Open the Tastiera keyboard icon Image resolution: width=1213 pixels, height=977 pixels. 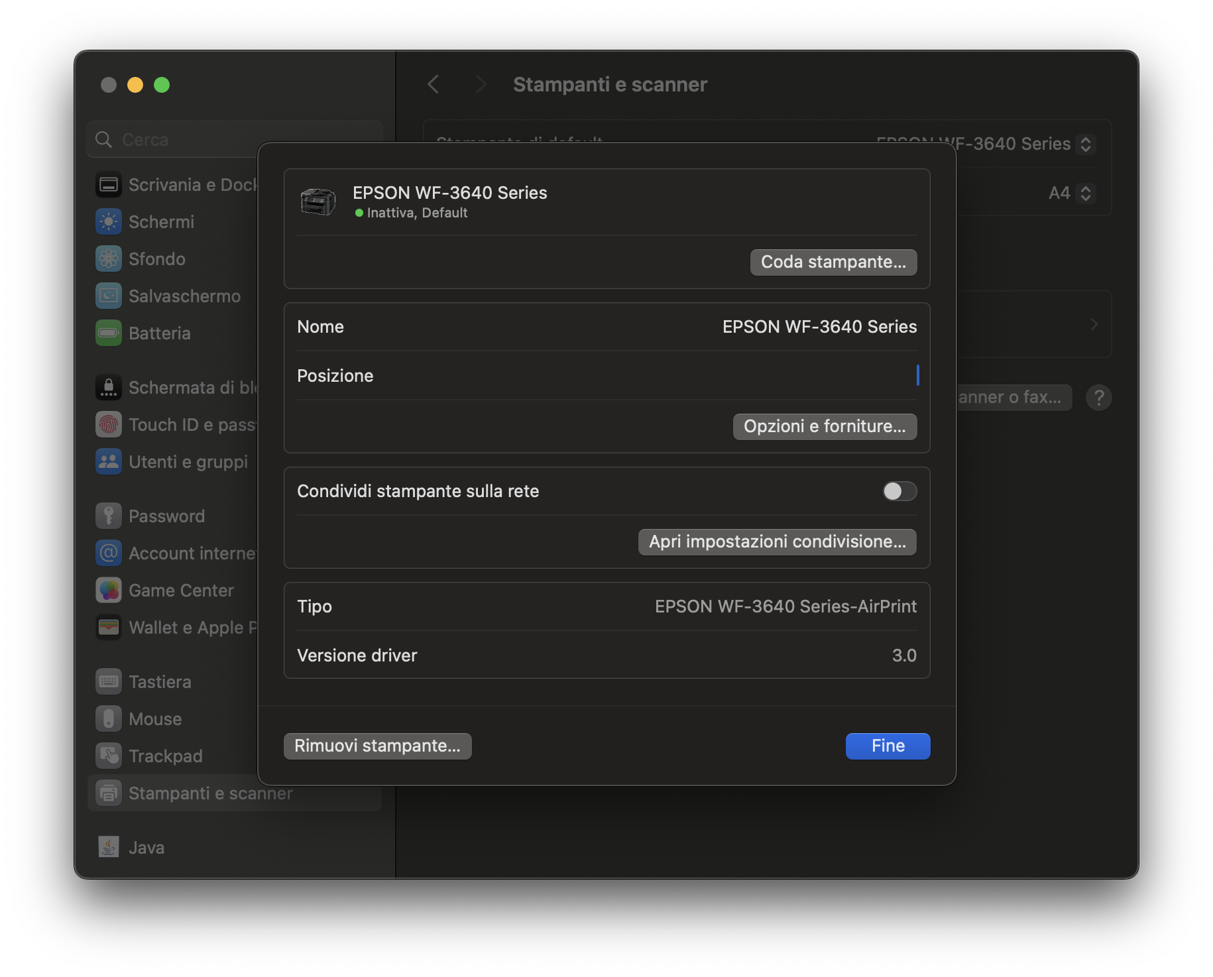109,682
